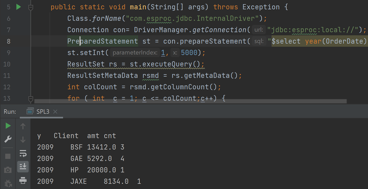Toggle soft-wrap in the console

coord(23,153)
